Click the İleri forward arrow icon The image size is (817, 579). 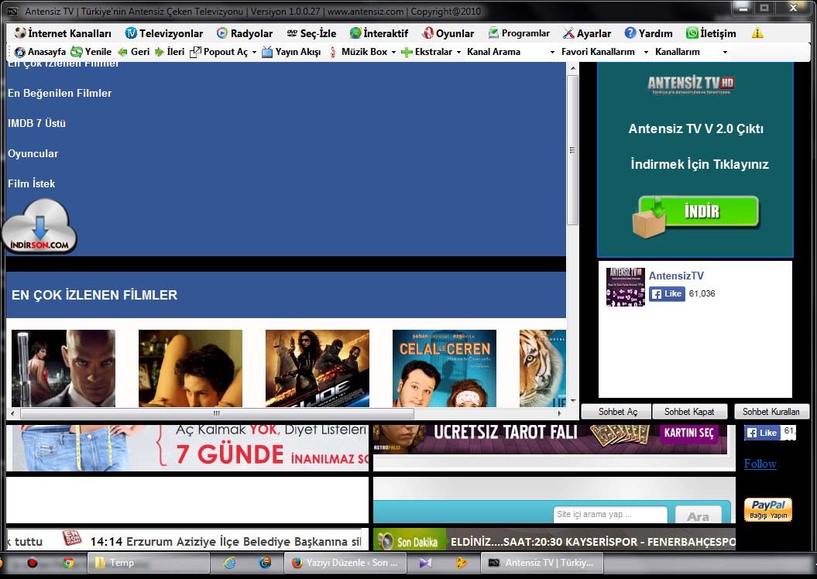coord(159,52)
